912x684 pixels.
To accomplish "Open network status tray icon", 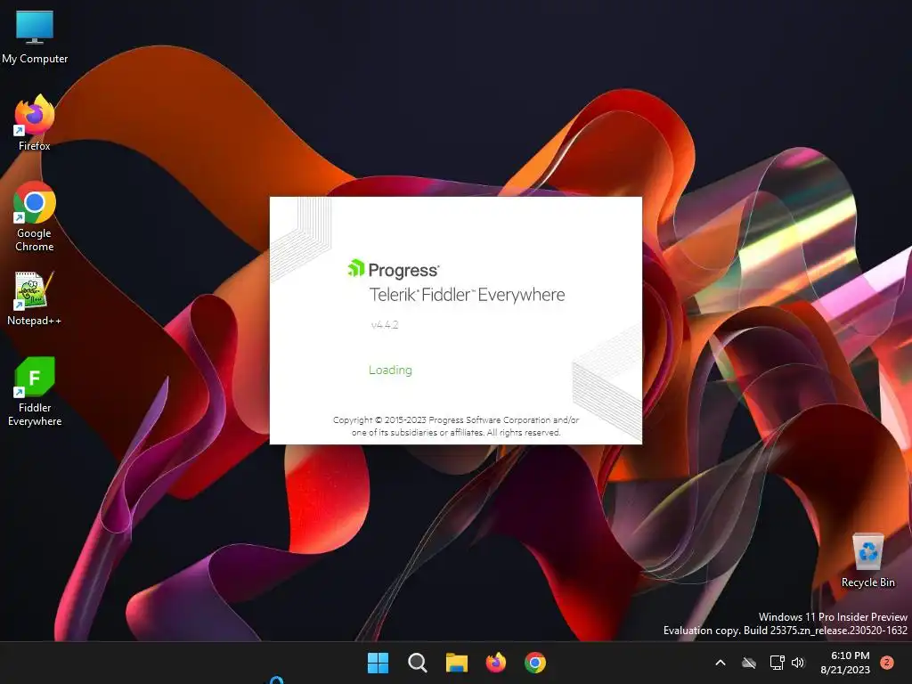I will pos(777,663).
